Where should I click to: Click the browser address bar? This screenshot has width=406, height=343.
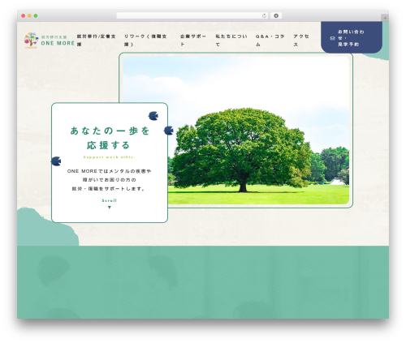pos(192,15)
